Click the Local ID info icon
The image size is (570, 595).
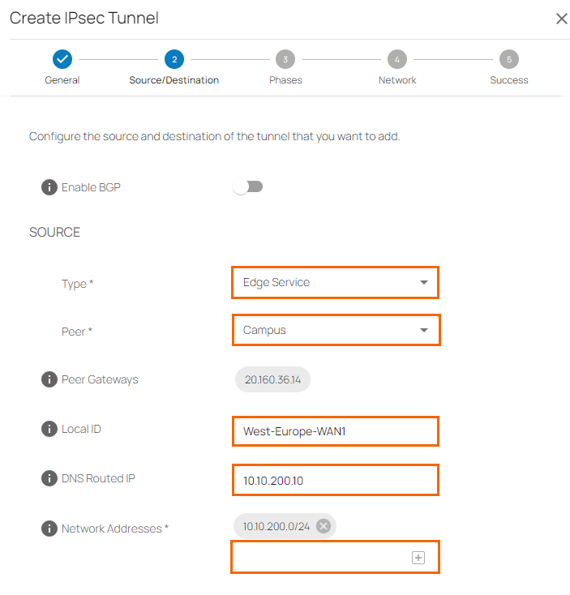click(x=49, y=429)
